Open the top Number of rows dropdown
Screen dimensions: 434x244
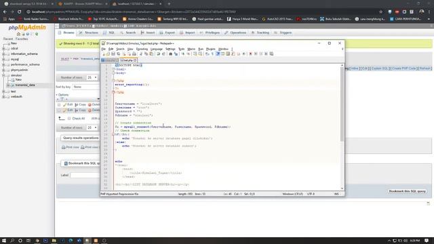point(92,77)
